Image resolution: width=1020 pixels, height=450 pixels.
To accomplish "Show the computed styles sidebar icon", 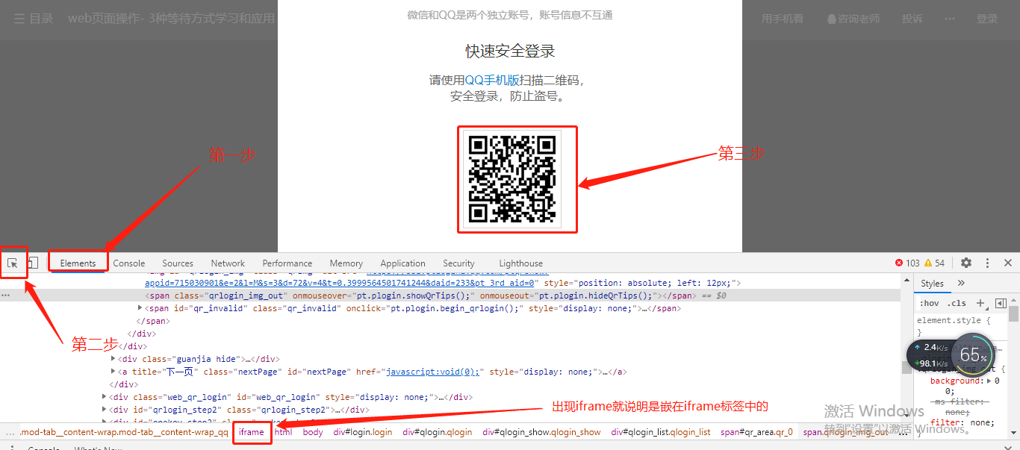I will [1001, 303].
